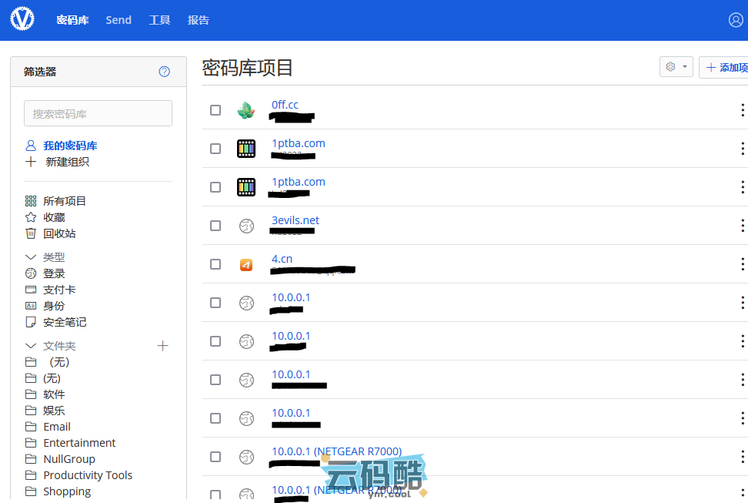
Task: Click the filter help question mark icon
Action: click(x=164, y=72)
